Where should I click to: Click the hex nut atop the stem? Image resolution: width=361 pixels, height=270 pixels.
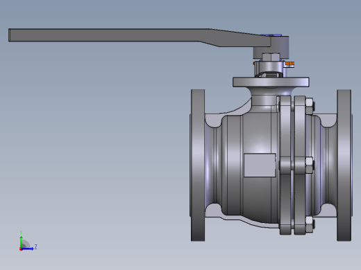[x=271, y=57]
